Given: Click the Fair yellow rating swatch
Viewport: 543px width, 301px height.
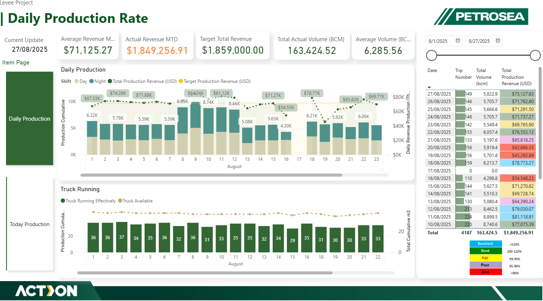Looking at the screenshot, I should coord(486,258).
